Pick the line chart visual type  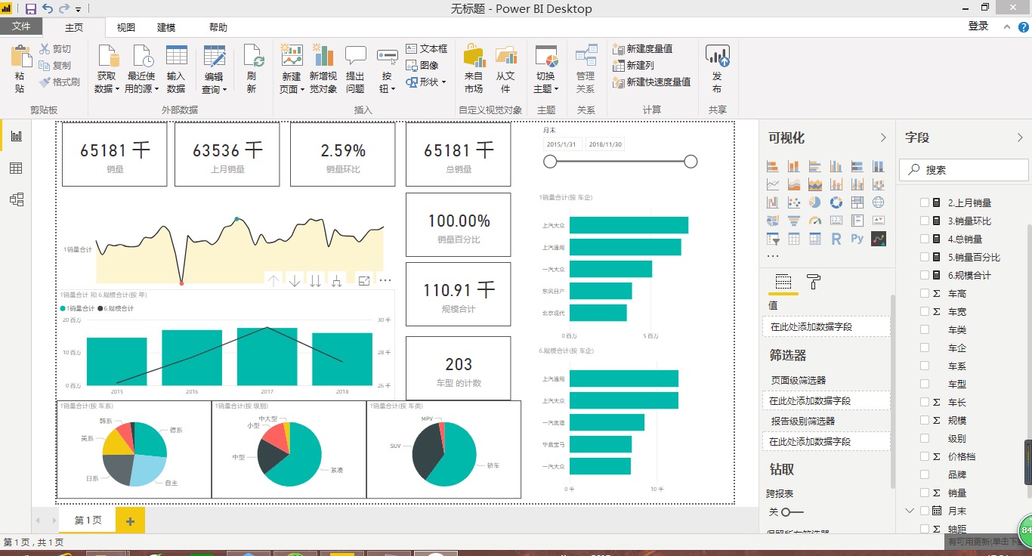click(x=773, y=184)
